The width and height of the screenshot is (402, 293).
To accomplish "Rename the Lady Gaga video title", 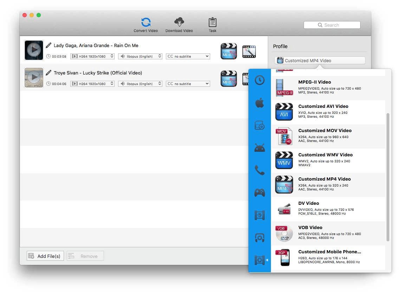I will [48, 45].
